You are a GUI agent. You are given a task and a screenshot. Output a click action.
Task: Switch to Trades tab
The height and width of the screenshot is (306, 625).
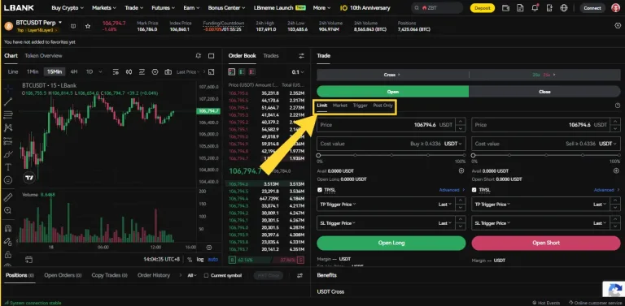coord(271,56)
